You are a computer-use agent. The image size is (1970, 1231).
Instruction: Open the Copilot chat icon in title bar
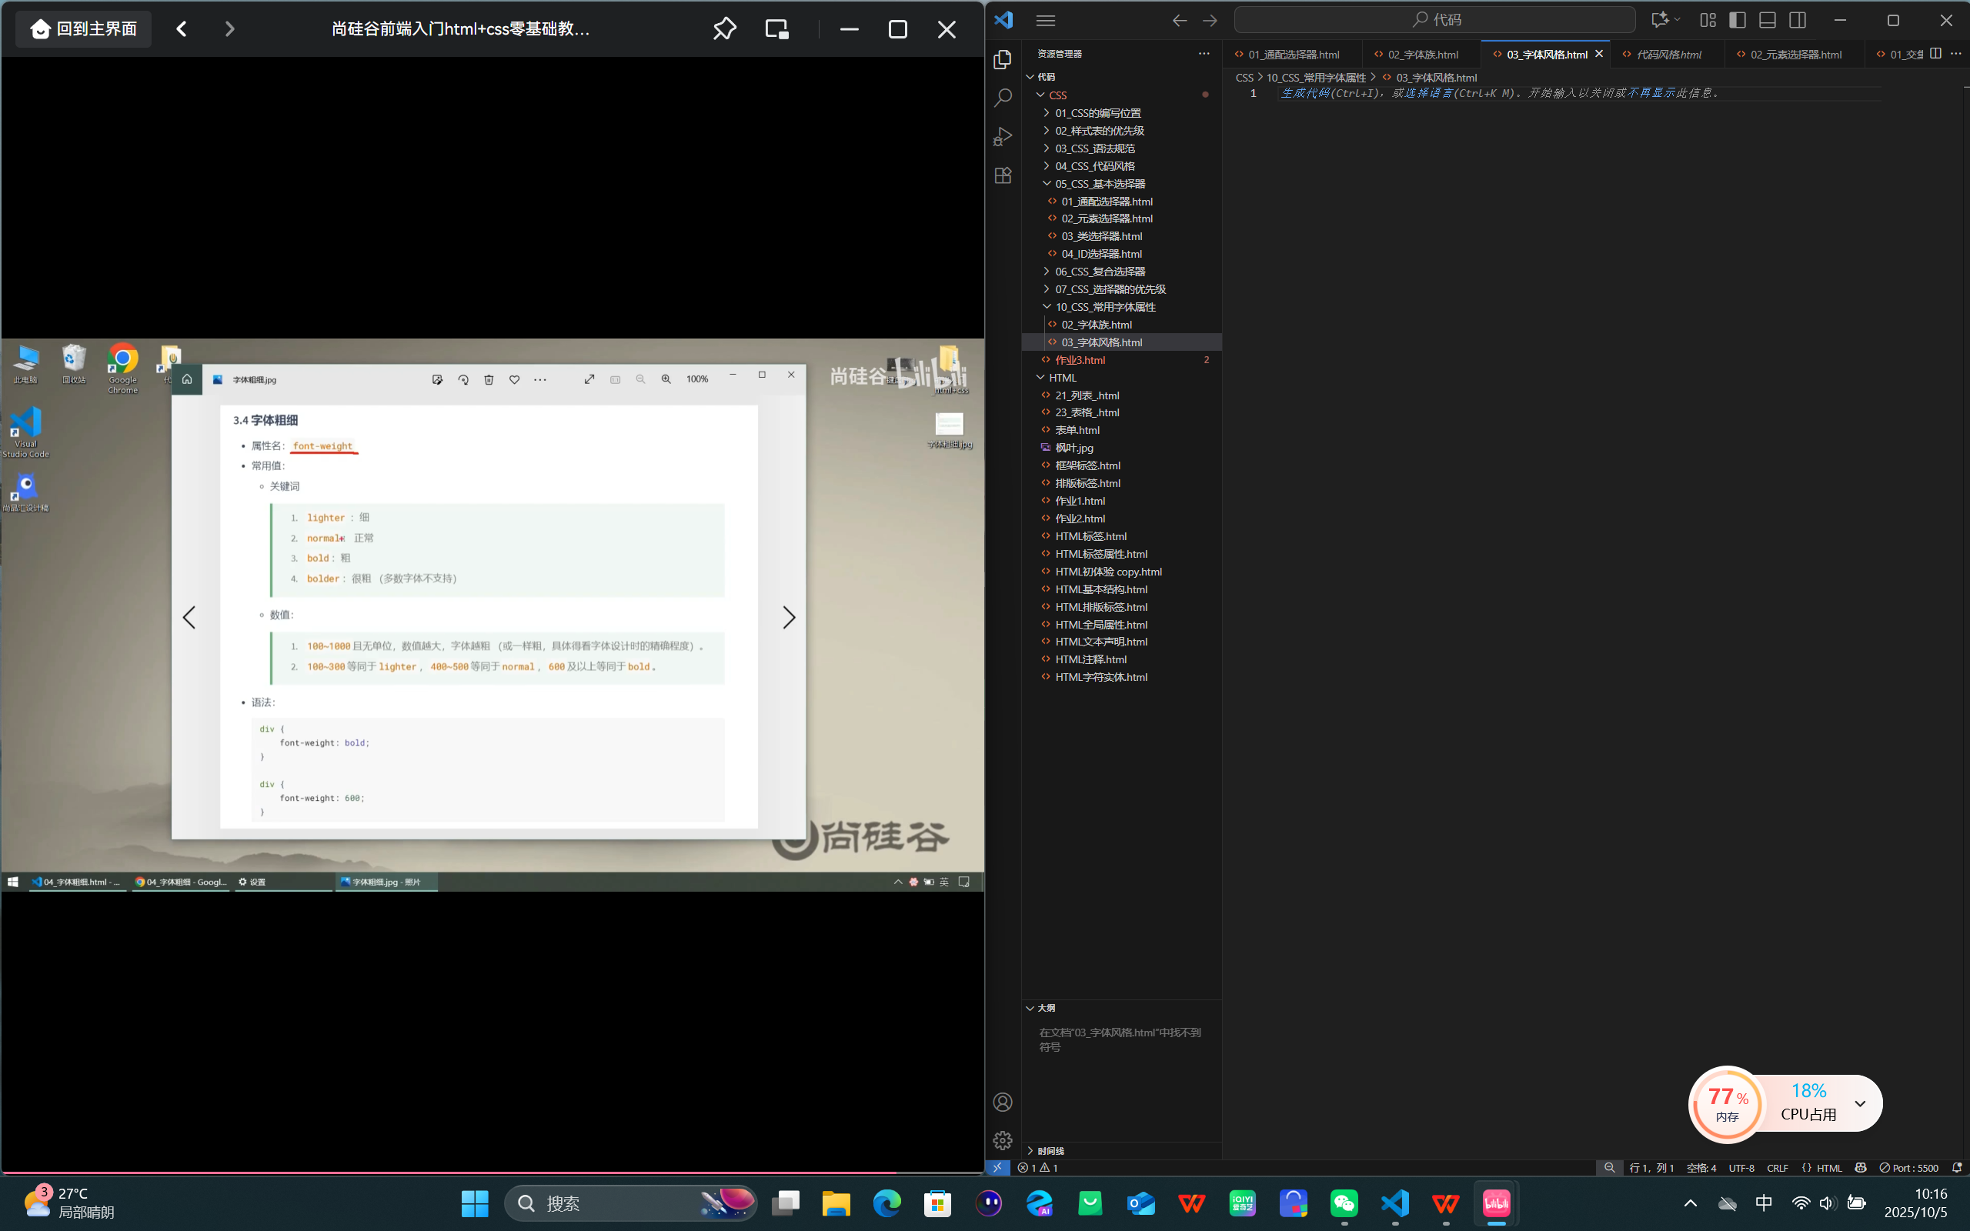point(1659,19)
